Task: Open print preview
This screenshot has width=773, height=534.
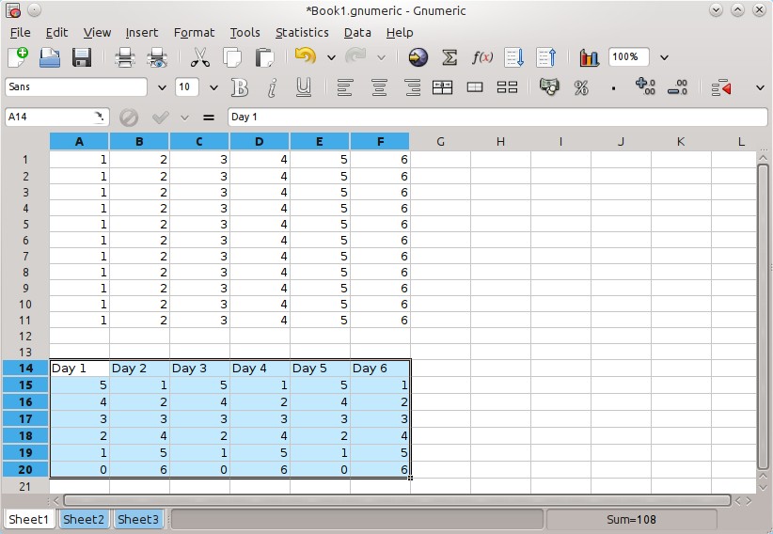Action: [x=157, y=57]
